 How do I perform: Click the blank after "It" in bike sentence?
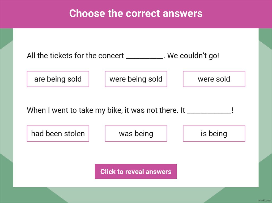coord(209,111)
